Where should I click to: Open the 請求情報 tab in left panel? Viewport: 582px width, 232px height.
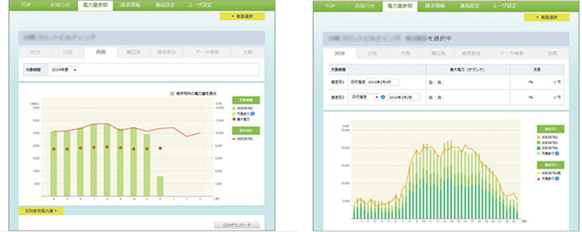pos(131,4)
